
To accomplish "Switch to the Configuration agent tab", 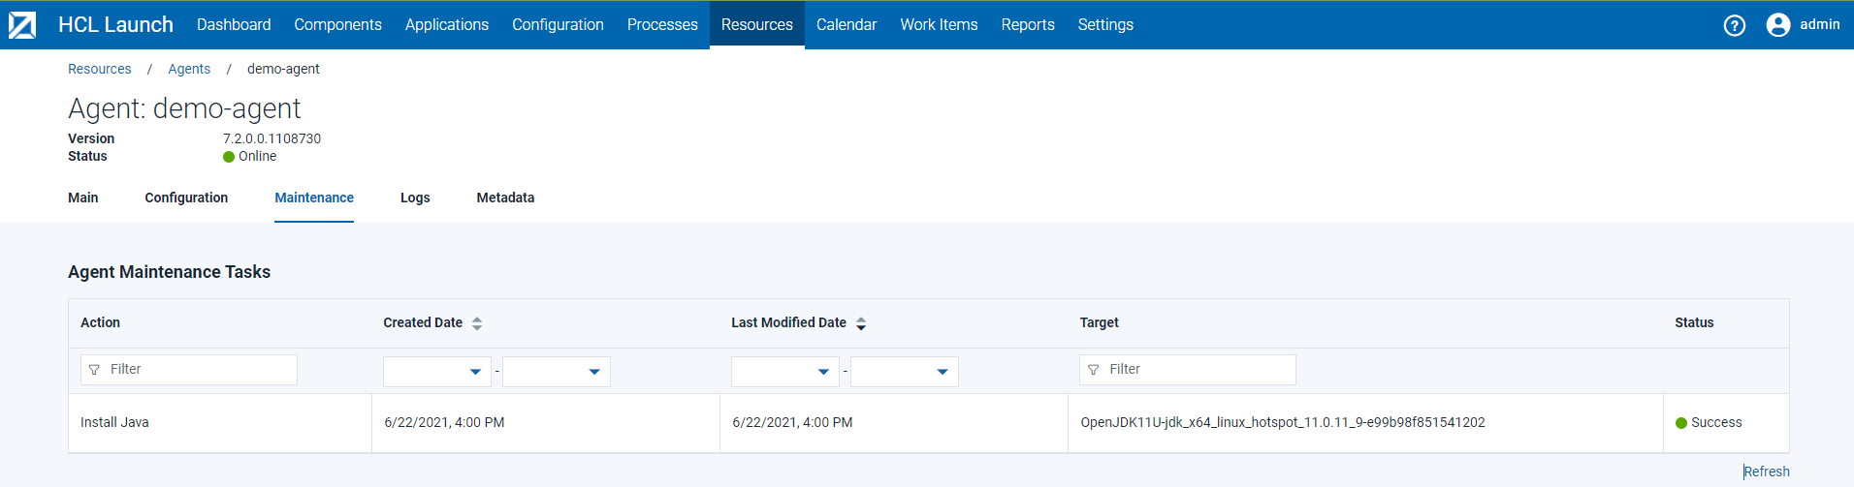I will [186, 198].
